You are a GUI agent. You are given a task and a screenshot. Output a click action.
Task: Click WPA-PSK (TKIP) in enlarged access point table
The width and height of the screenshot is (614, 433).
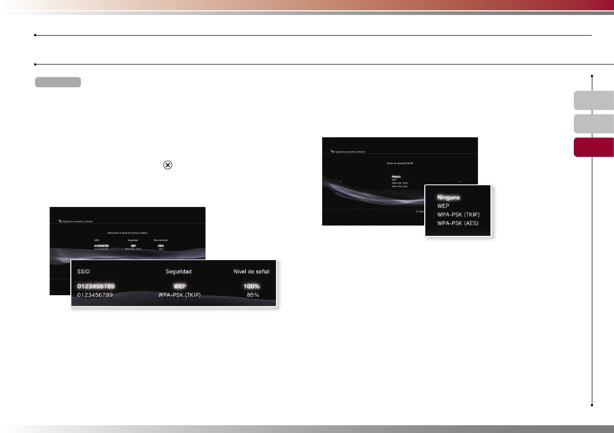(179, 295)
